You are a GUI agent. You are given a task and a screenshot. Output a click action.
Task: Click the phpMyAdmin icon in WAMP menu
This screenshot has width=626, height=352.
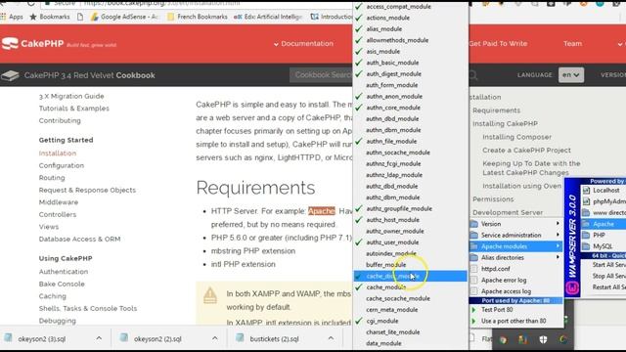(x=586, y=201)
